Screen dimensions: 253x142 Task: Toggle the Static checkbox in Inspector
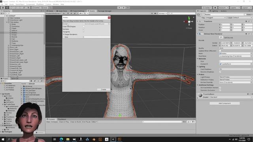pos(245,15)
